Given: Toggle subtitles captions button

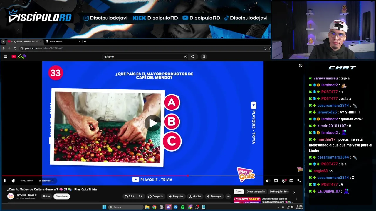Looking at the screenshot, I should coord(276,181).
